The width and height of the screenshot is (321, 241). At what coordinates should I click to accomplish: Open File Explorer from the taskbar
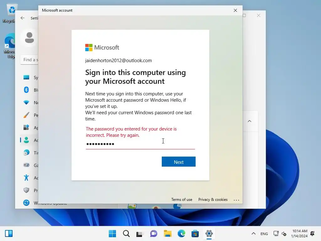(x=167, y=233)
